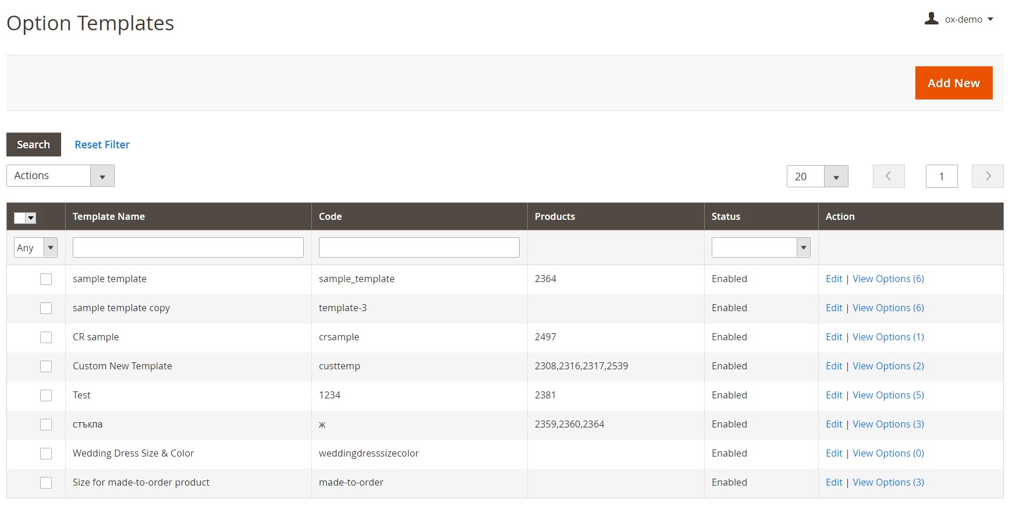Click the Option Templates page title
The image size is (1012, 506).
(x=90, y=23)
